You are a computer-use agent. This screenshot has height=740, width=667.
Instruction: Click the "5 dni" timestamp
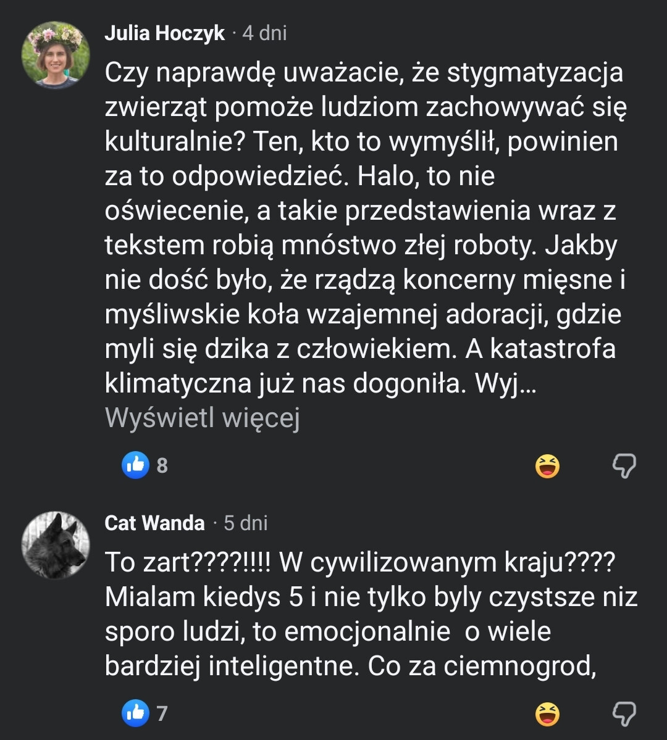coord(246,523)
